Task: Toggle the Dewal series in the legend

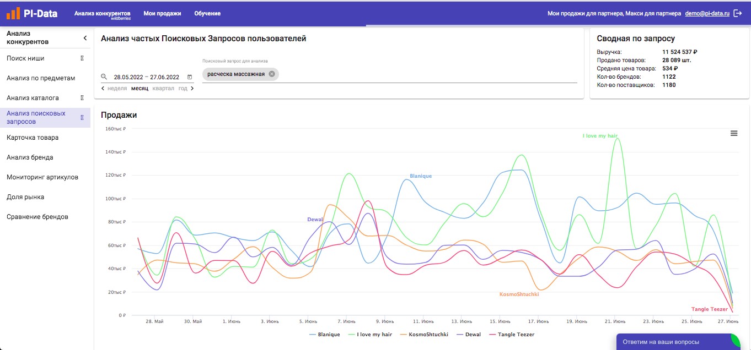Action: (x=468, y=334)
